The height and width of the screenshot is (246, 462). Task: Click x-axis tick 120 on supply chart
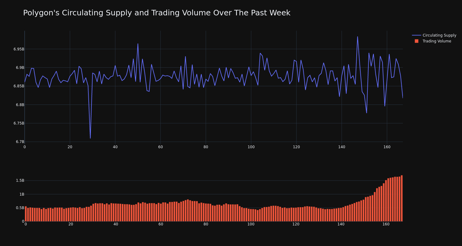tap(296, 147)
